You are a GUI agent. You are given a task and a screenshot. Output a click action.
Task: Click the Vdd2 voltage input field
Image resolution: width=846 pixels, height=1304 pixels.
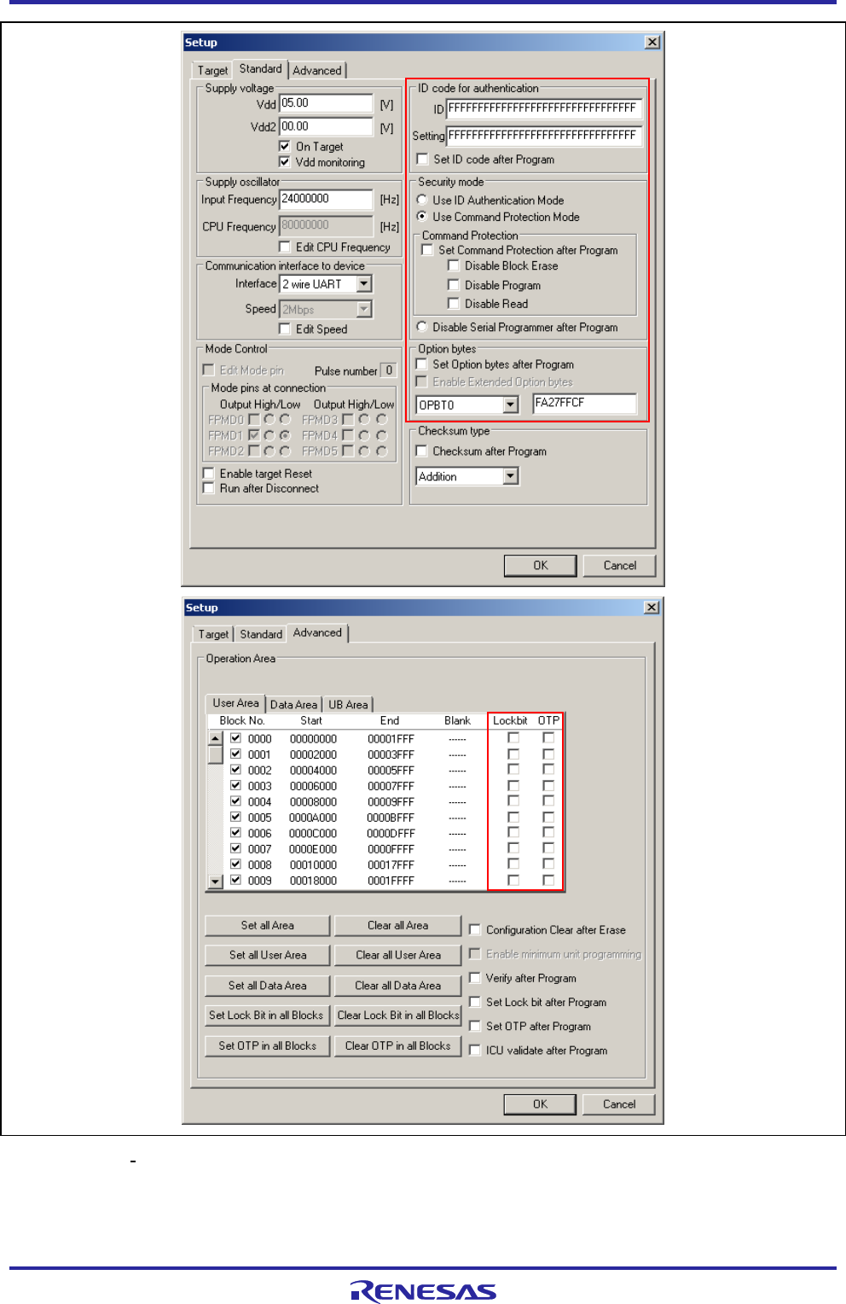tap(326, 126)
